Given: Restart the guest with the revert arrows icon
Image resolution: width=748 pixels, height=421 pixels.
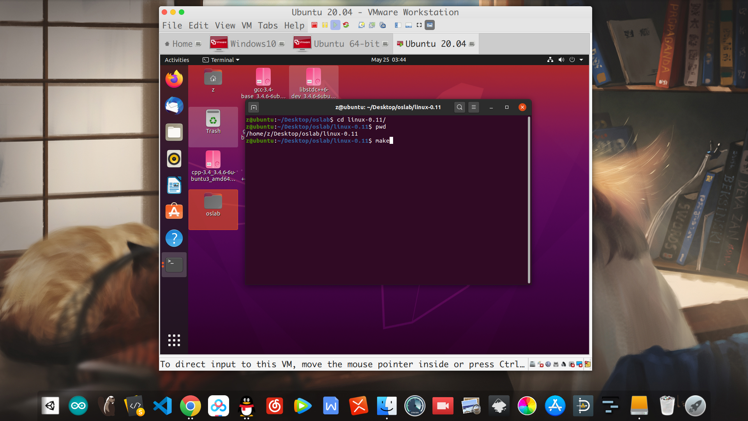Looking at the screenshot, I should coord(346,25).
